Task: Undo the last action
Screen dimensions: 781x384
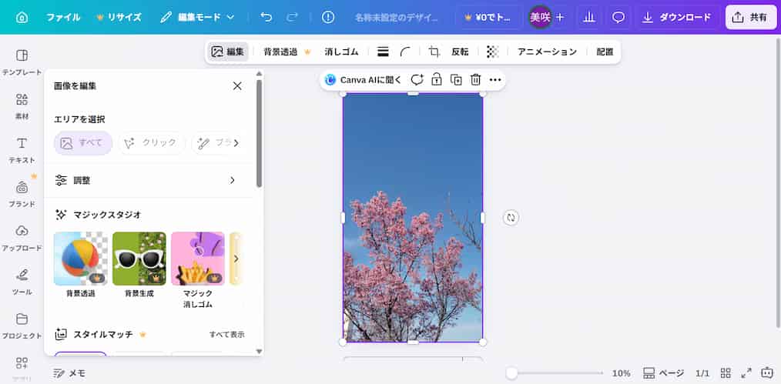Action: pos(266,18)
